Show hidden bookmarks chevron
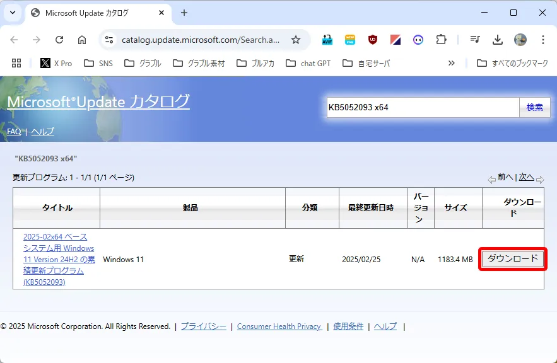The width and height of the screenshot is (557, 363). coord(452,63)
